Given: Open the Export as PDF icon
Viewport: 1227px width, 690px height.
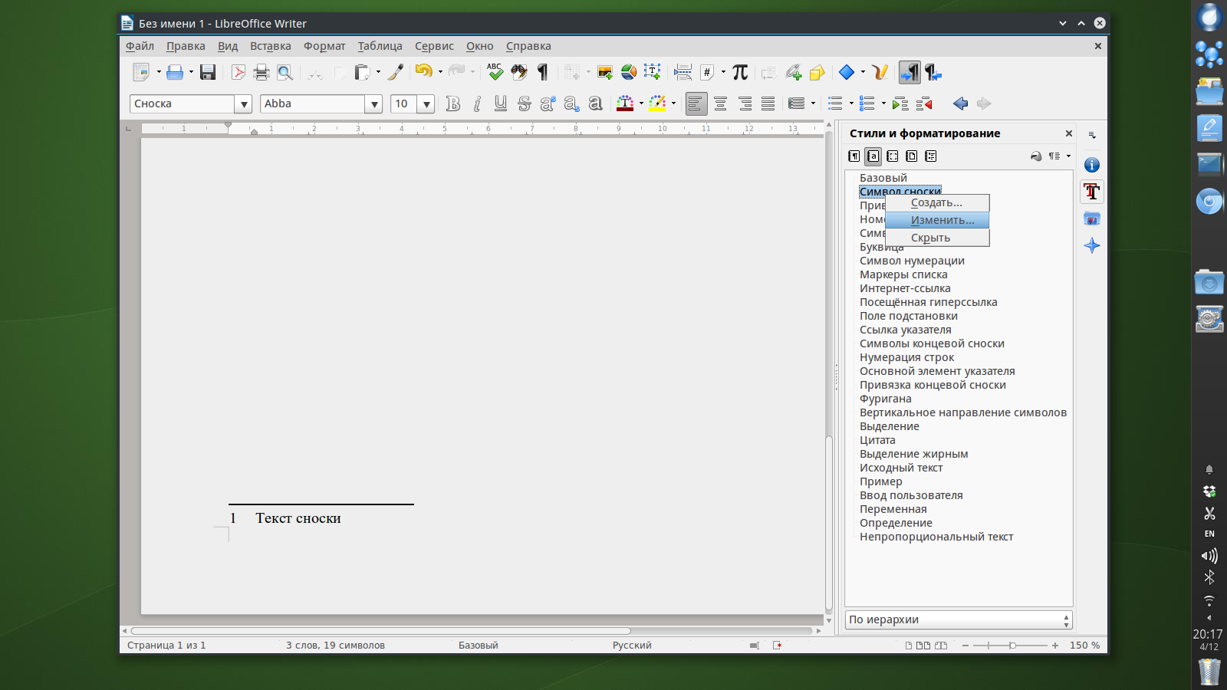Looking at the screenshot, I should (x=238, y=73).
